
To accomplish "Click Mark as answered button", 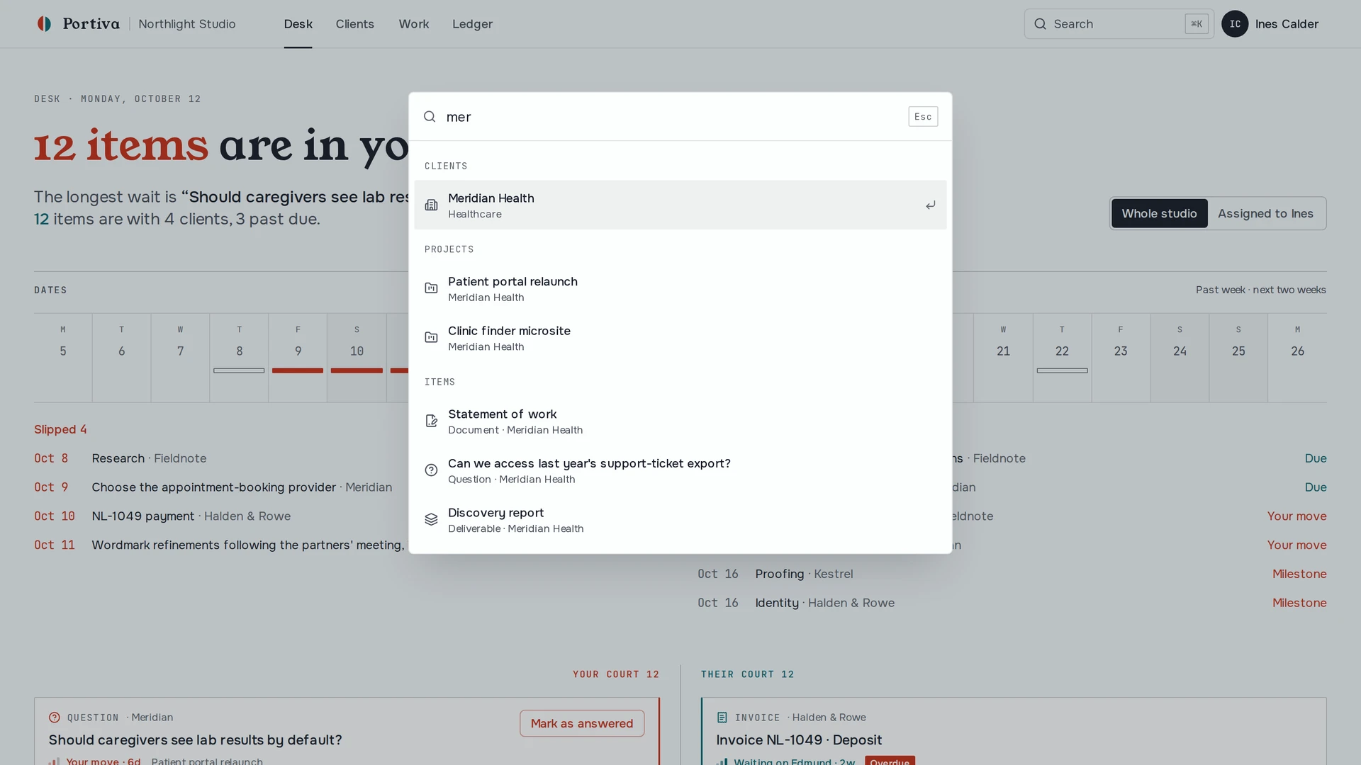I will 582,723.
